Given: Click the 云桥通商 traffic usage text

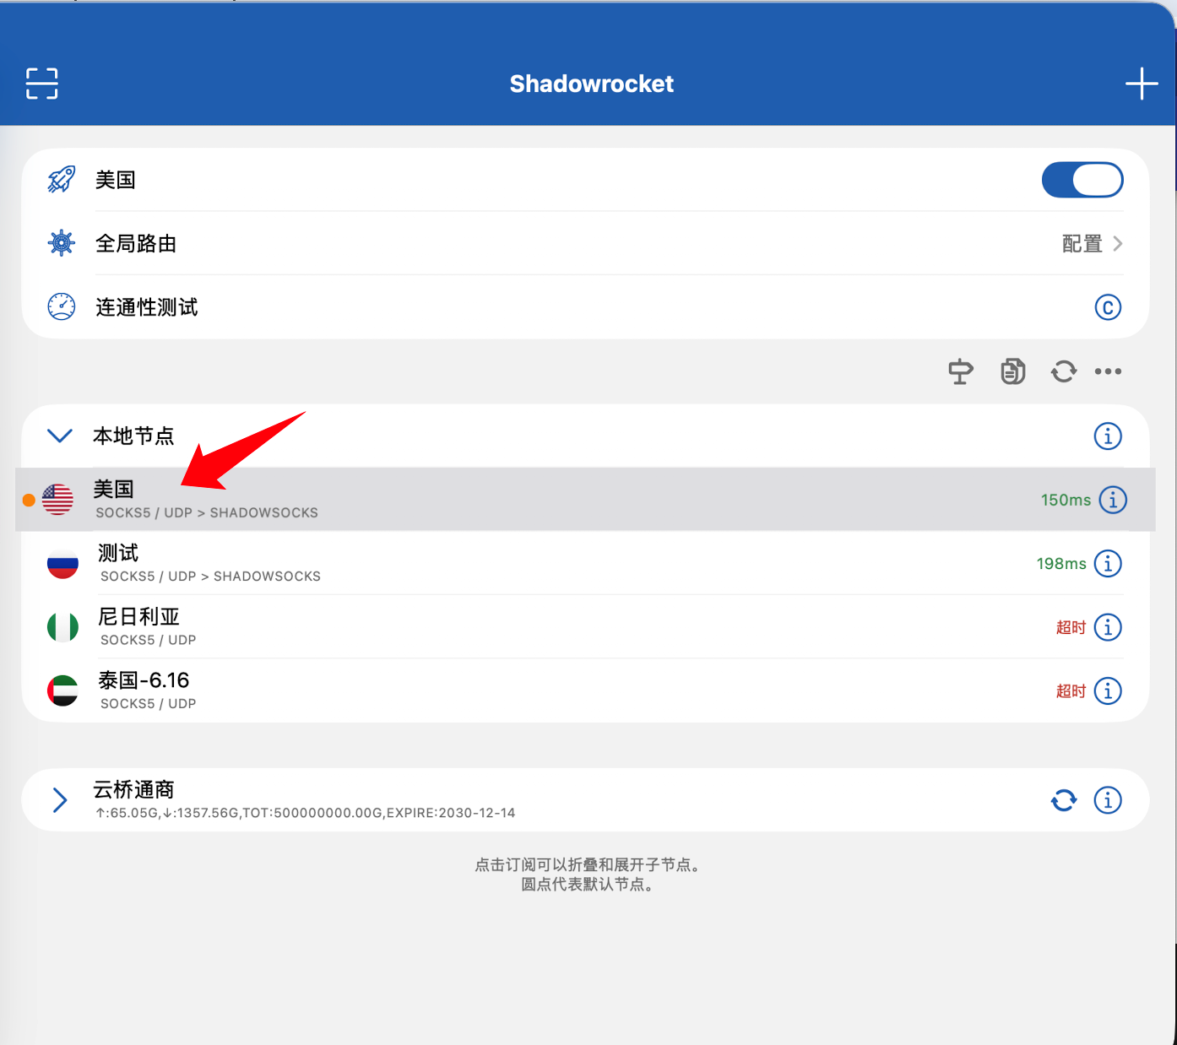Looking at the screenshot, I should (305, 813).
